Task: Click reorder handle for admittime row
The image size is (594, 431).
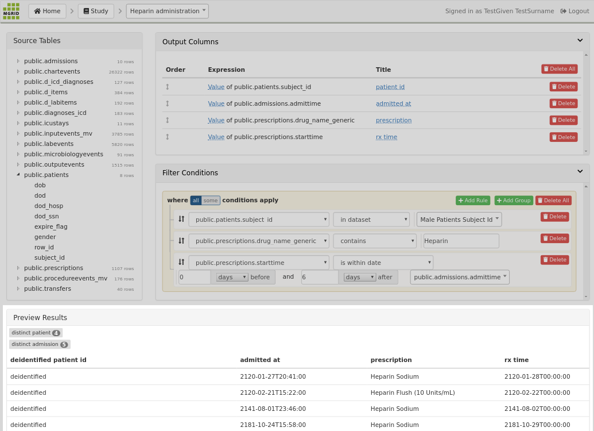Action: tap(168, 103)
